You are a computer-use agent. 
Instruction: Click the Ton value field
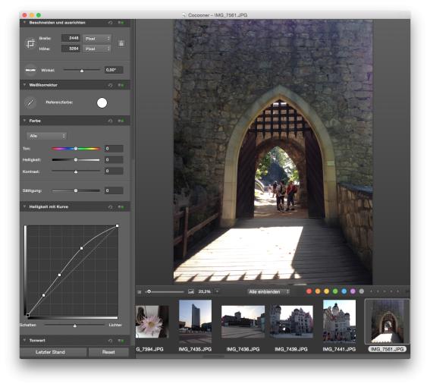[x=114, y=149]
